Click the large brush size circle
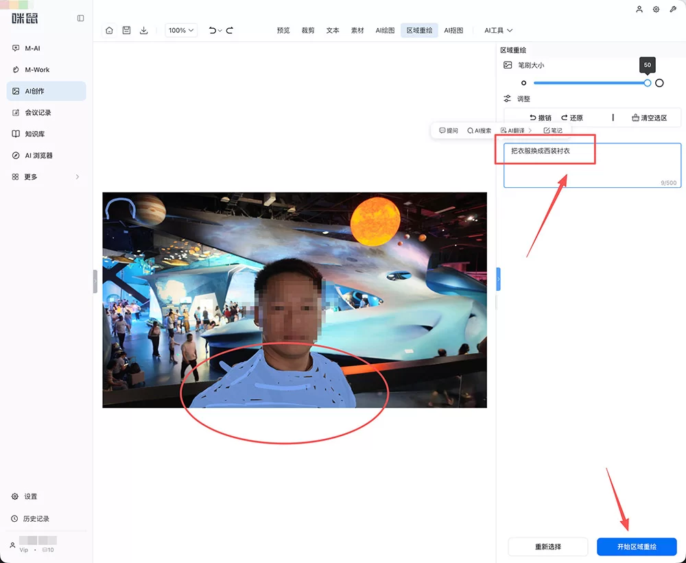 pos(659,83)
